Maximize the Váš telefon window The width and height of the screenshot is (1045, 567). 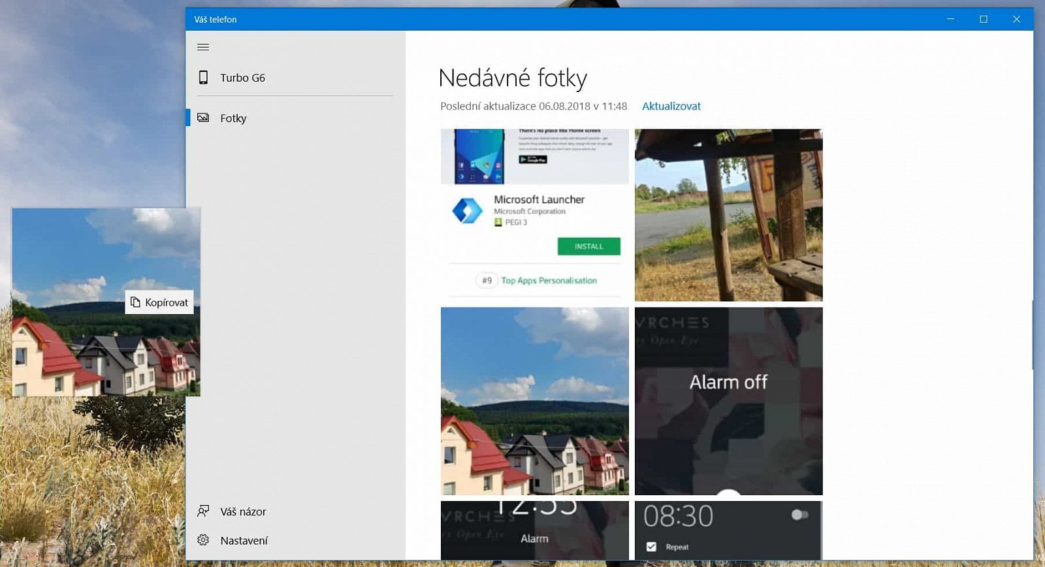pos(984,19)
